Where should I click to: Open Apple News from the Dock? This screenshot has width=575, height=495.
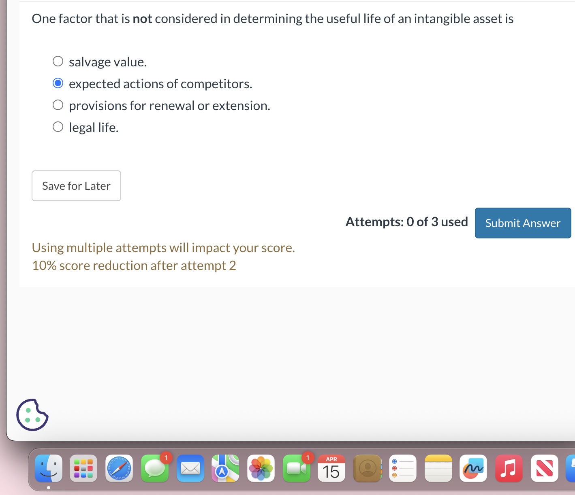(x=544, y=469)
